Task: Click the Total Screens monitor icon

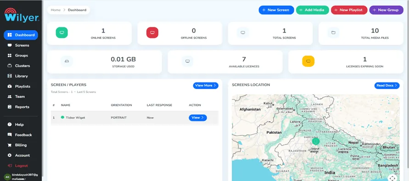Action: [243, 33]
